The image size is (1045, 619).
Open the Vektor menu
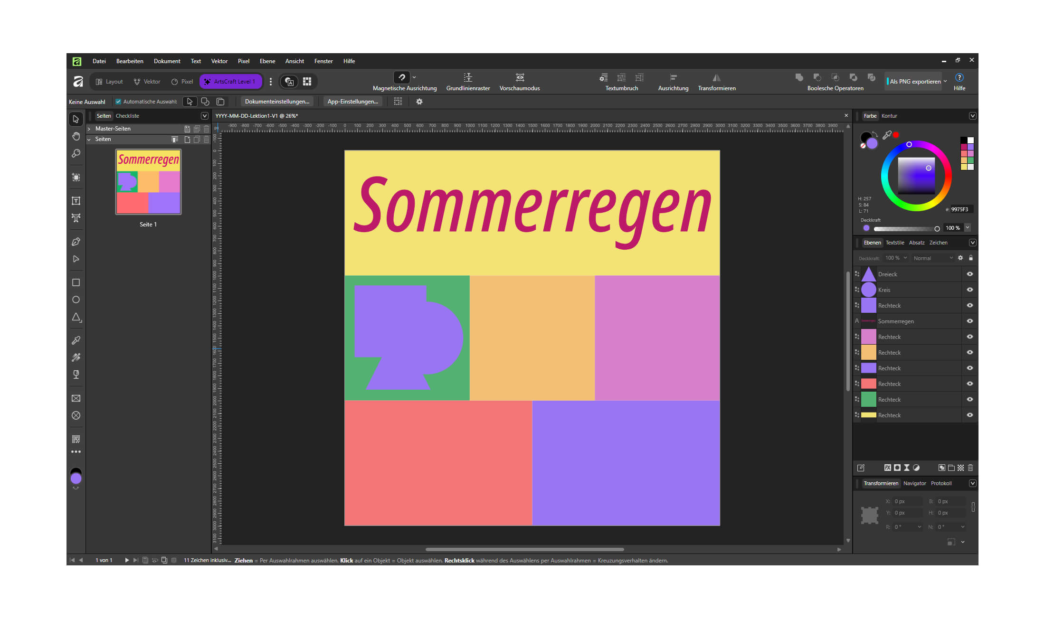pyautogui.click(x=219, y=61)
